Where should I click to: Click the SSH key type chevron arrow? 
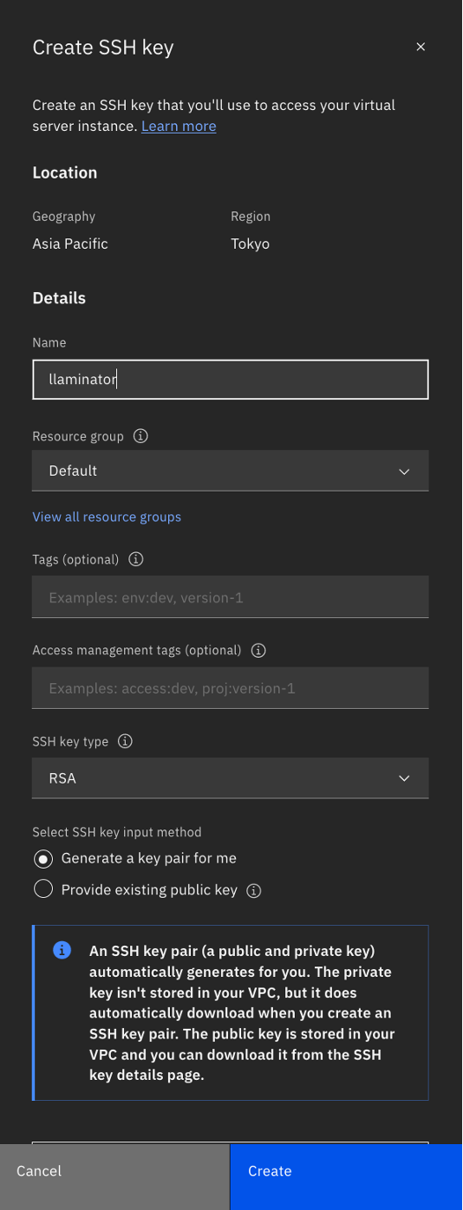point(404,778)
